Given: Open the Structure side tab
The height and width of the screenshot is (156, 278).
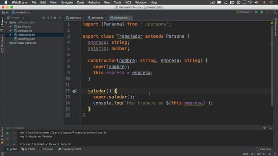Looking at the screenshot, I should click(x=2, y=45).
